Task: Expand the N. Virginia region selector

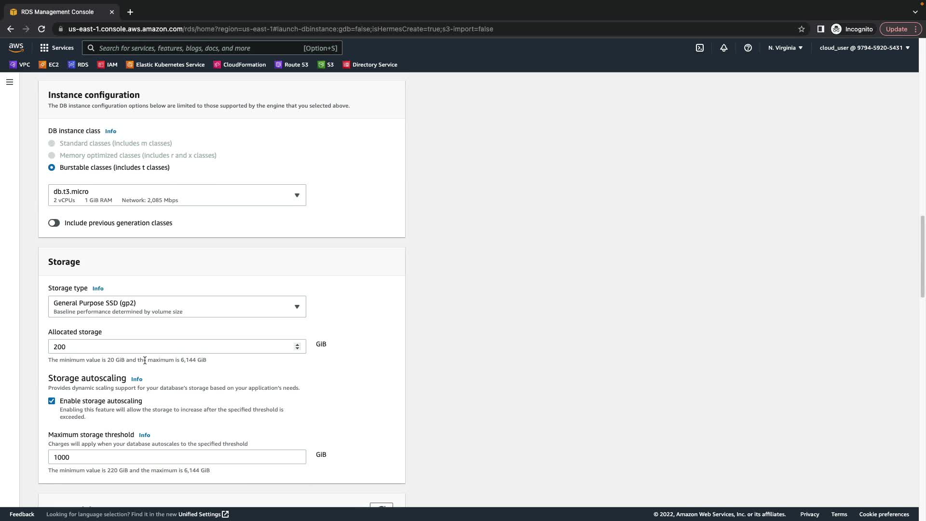Action: (785, 48)
